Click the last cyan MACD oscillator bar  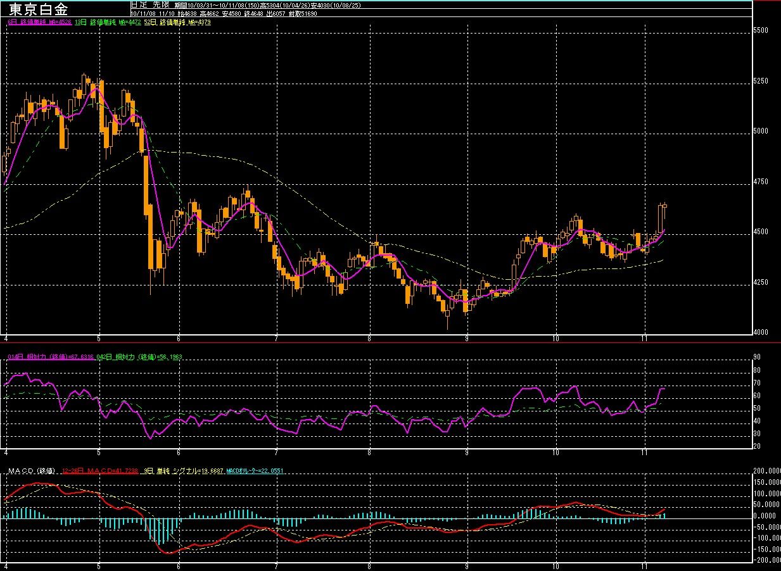pos(664,515)
